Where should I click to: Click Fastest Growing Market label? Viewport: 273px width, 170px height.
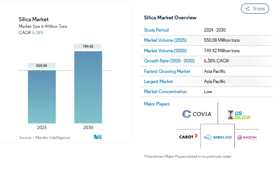(x=167, y=71)
